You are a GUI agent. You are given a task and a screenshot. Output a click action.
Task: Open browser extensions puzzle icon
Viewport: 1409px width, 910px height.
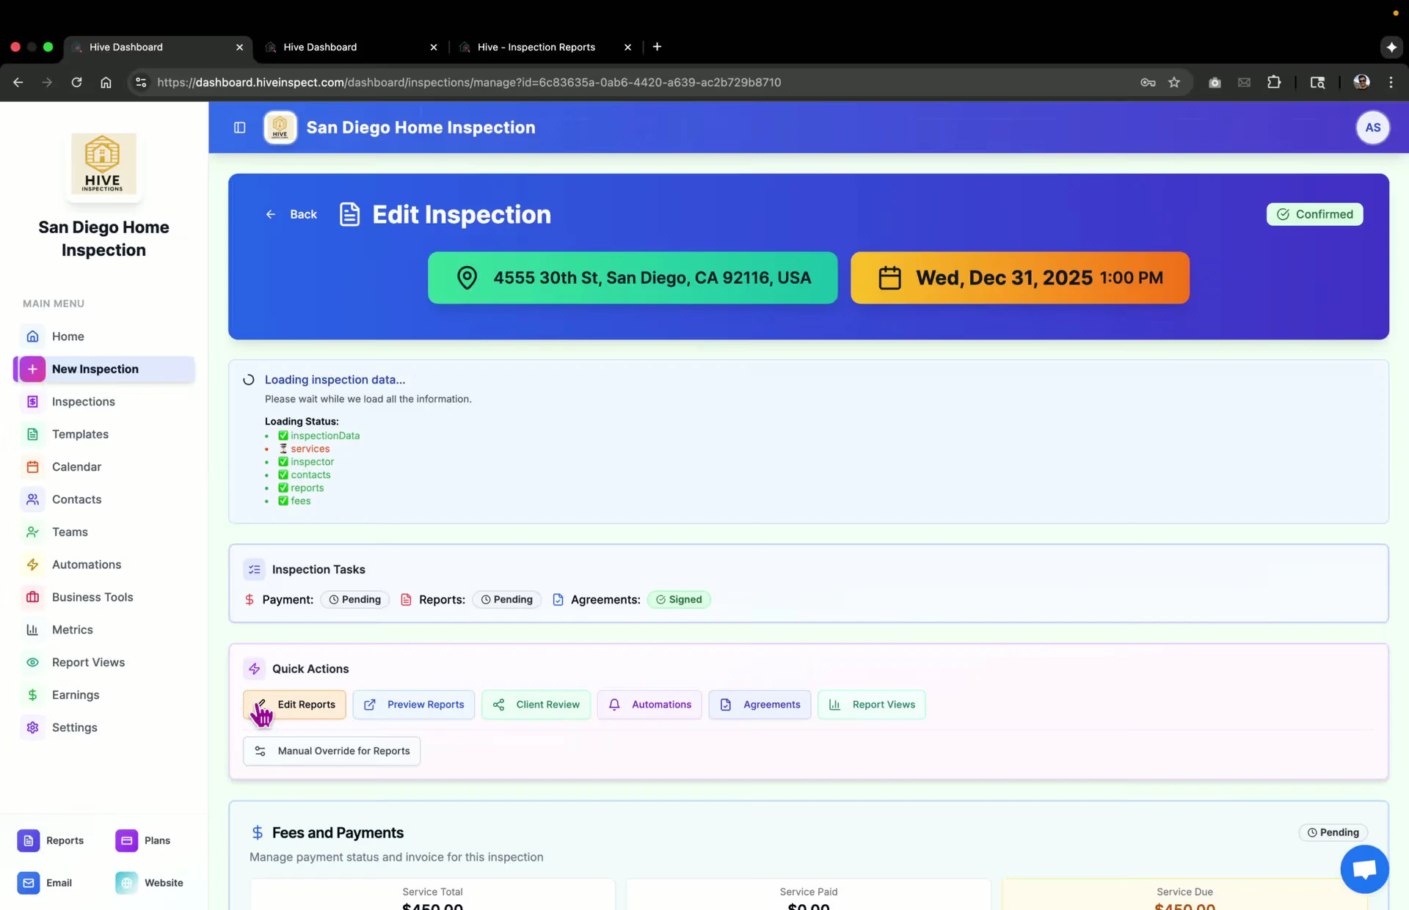click(1274, 82)
